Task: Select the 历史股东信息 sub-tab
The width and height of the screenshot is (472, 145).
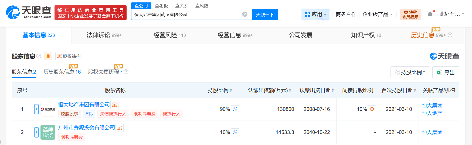Action: click(x=62, y=72)
